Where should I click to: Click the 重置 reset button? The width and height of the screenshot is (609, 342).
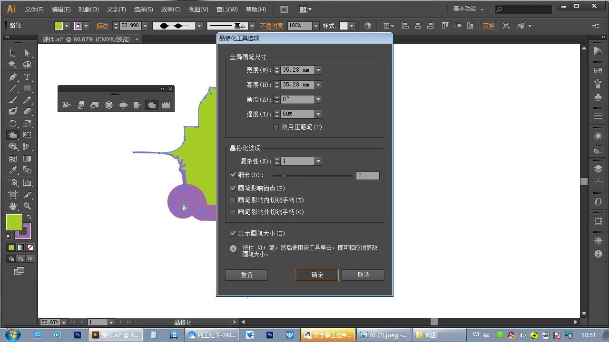246,275
